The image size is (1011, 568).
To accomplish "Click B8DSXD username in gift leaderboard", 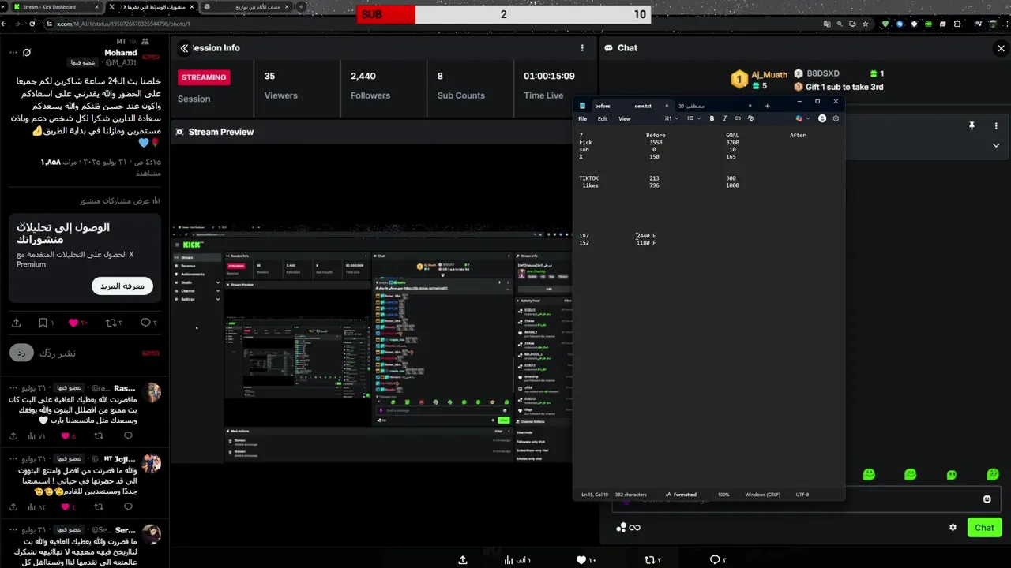I will click(x=823, y=73).
